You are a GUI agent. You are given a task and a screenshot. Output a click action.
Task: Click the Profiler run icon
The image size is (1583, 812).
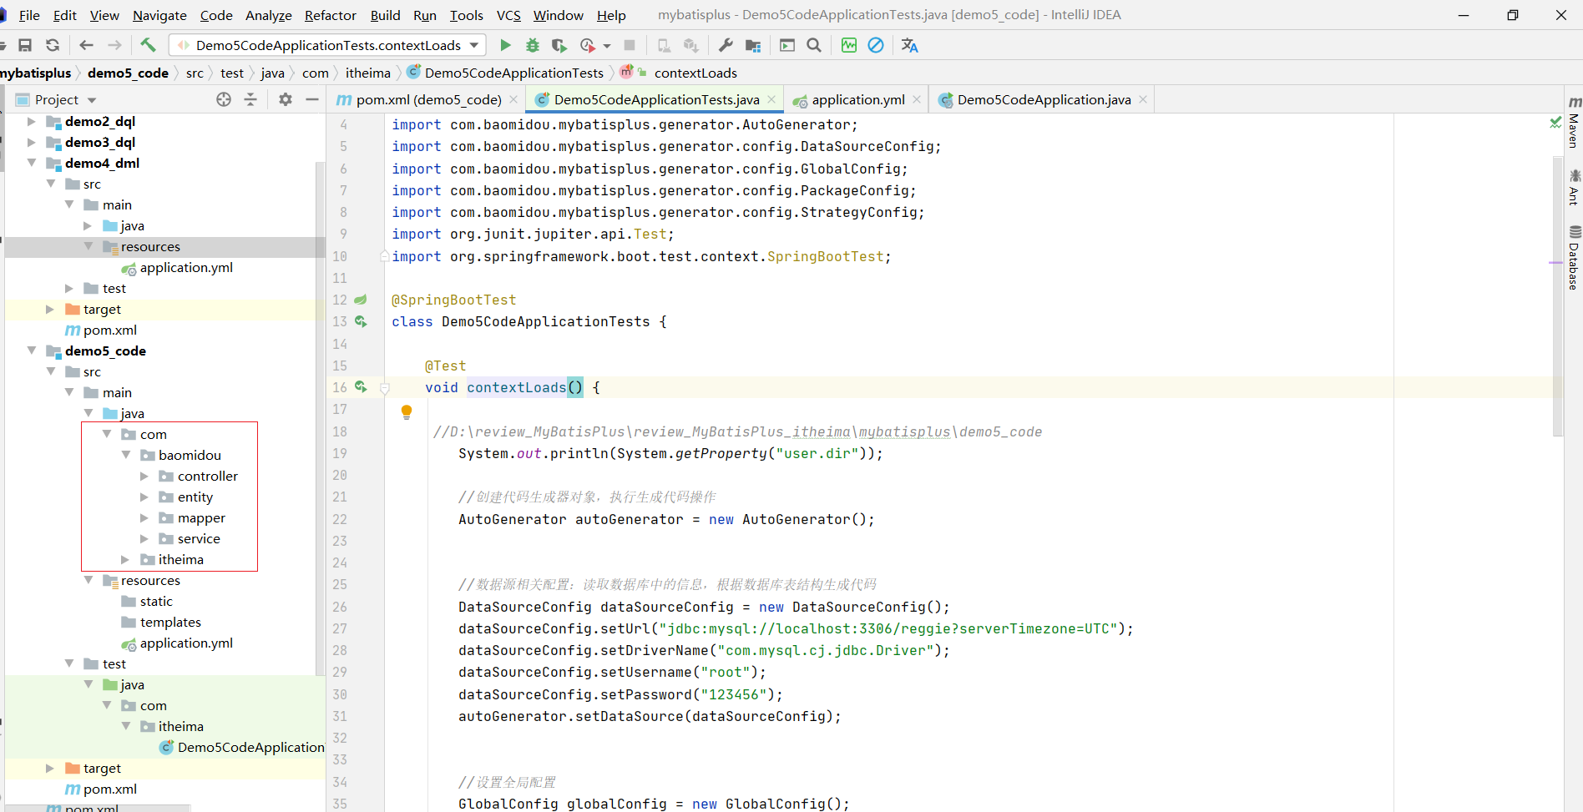point(588,45)
